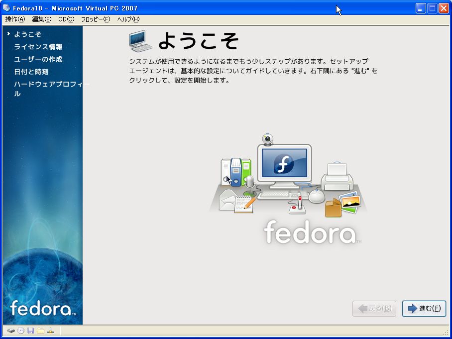The height and width of the screenshot is (339, 452).
Task: Click the photo pictures in the illustration
Action: (349, 202)
